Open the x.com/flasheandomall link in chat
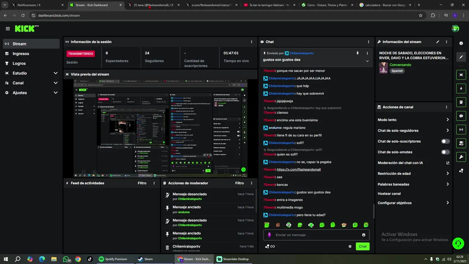469x264 pixels. [299, 169]
